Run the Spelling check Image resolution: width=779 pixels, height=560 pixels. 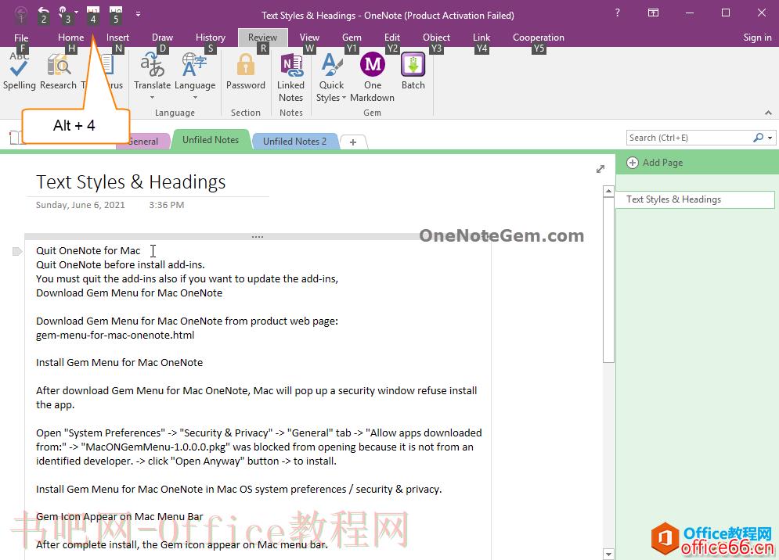[x=20, y=72]
